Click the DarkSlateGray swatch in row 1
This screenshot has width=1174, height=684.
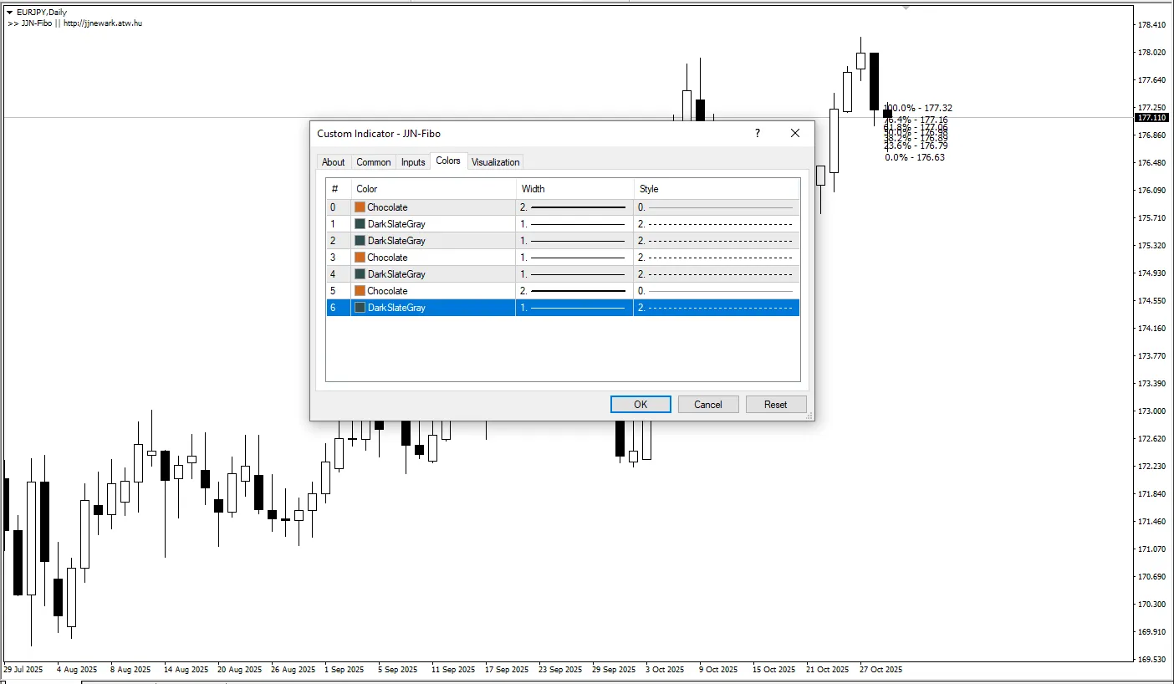360,224
